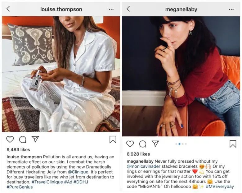Like the louise.thompson post with heart icon
The height and width of the screenshot is (193, 242).
(10, 139)
